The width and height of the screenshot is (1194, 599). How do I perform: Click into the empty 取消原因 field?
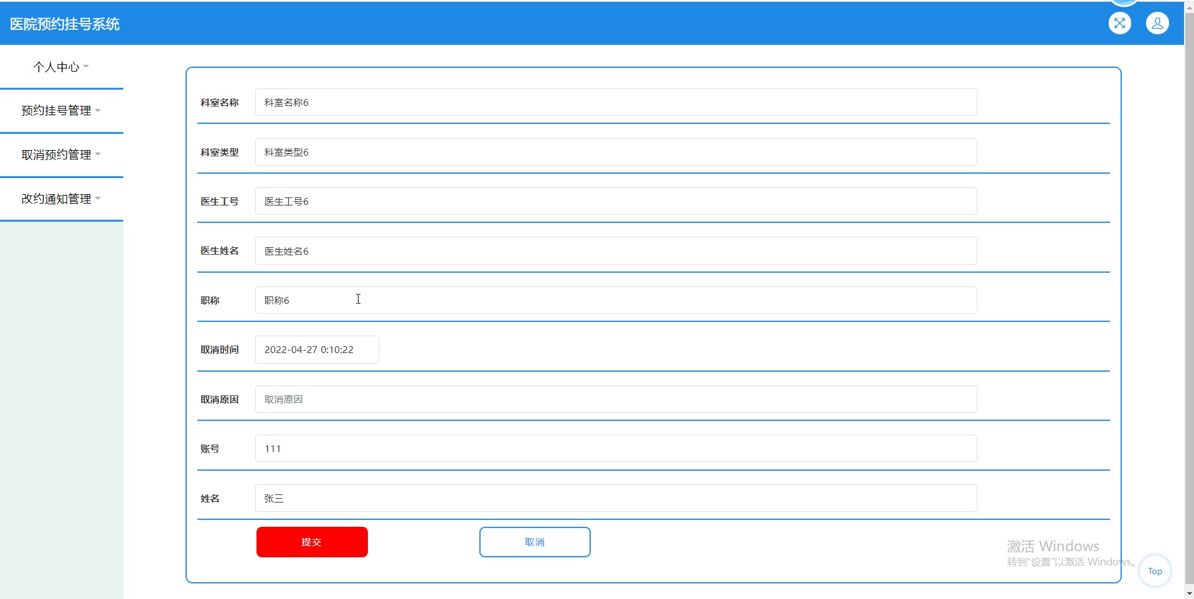[x=616, y=399]
